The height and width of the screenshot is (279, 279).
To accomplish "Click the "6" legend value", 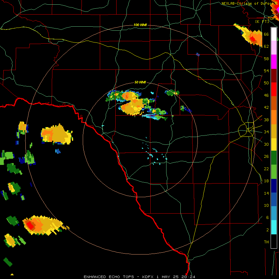I will click(267, 218).
